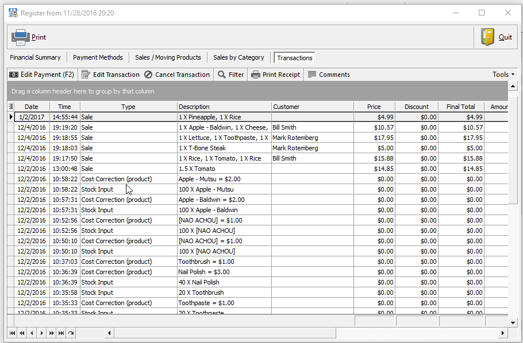The image size is (523, 343).
Task: Click next page navigator button
Action: coord(51,333)
